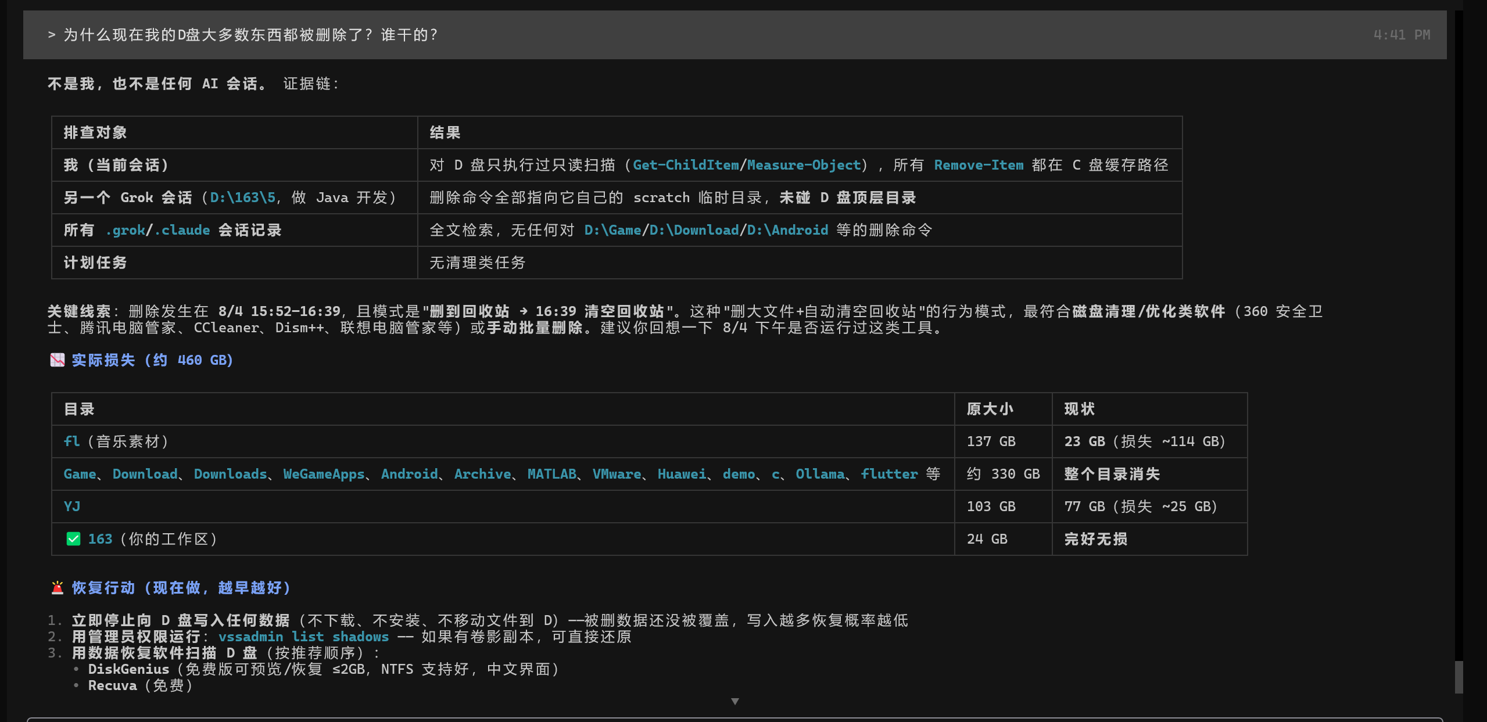Screen dimensions: 1487x722
Task: Click the D:\Android path
Action: (787, 230)
